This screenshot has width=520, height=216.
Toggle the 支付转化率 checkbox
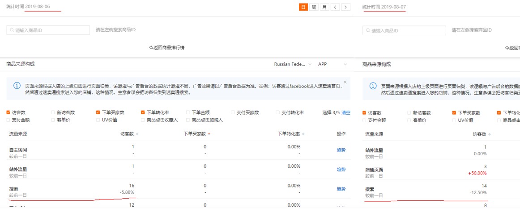coord(277,112)
